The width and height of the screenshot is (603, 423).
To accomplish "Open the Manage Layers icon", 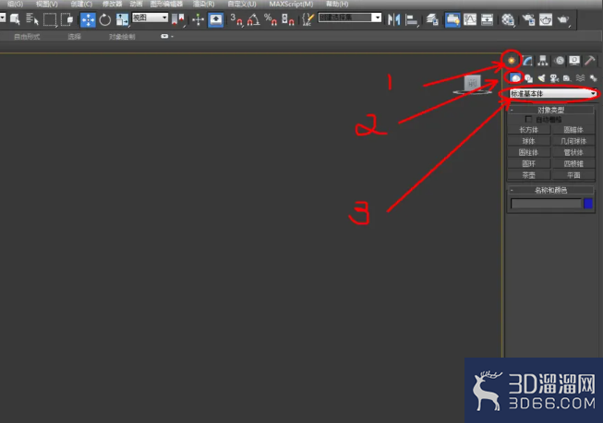I will (432, 19).
